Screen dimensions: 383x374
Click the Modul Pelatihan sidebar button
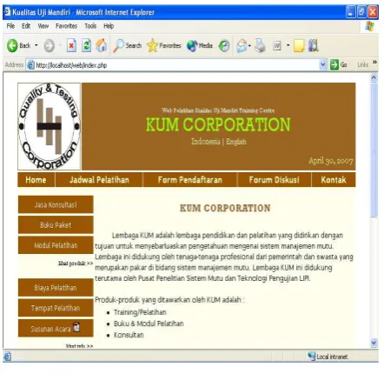[56, 245]
